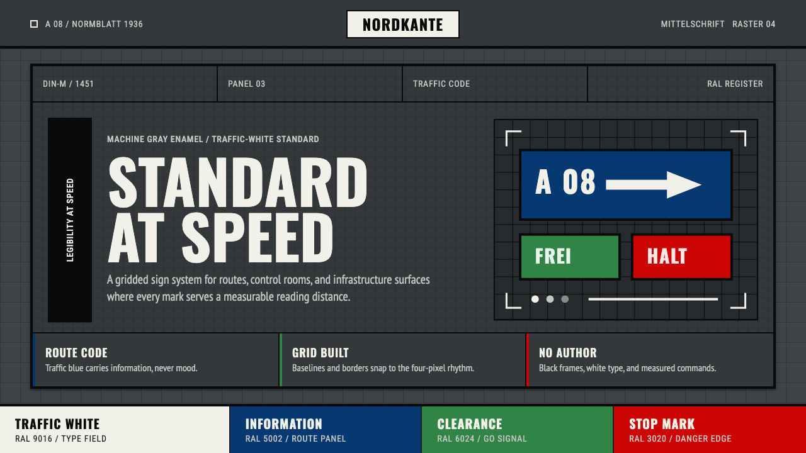Click the white progress bar under the signs
Screen dimensions: 806x453
pos(653,299)
